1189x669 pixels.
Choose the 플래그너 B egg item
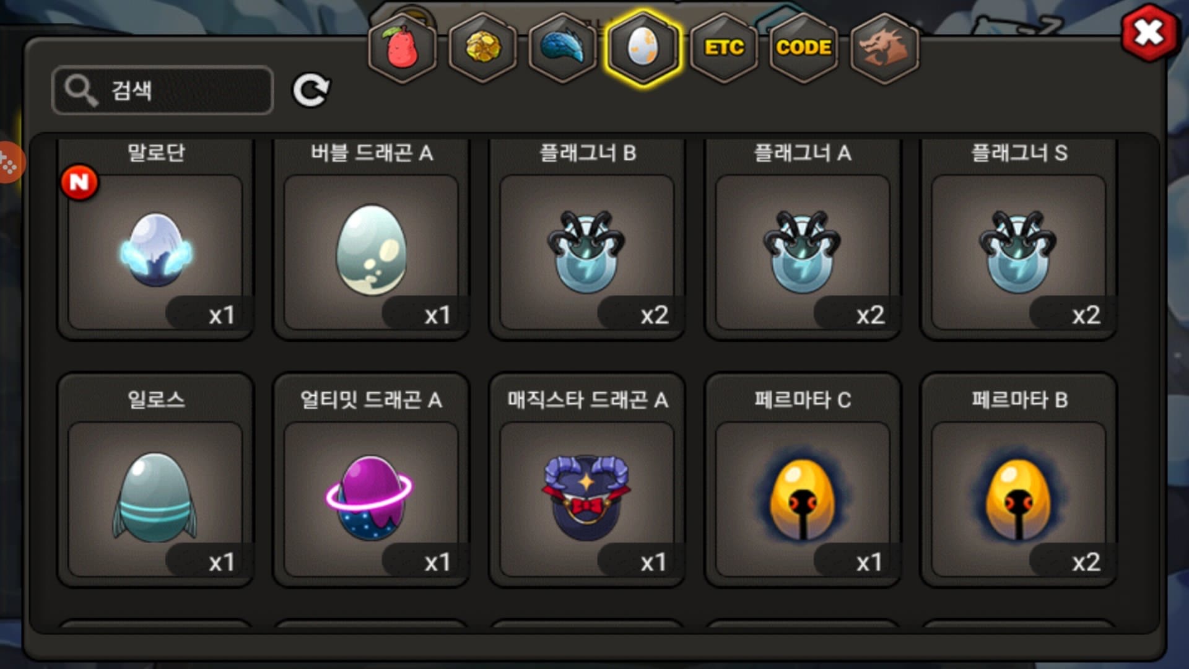(587, 239)
